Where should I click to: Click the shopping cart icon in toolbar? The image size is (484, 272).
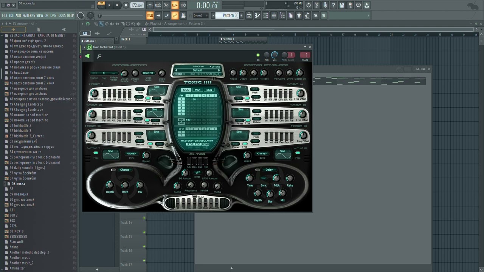tap(324, 15)
